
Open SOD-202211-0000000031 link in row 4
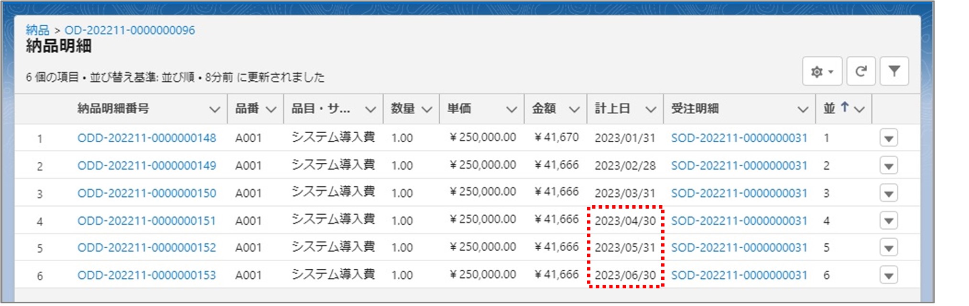[739, 221]
